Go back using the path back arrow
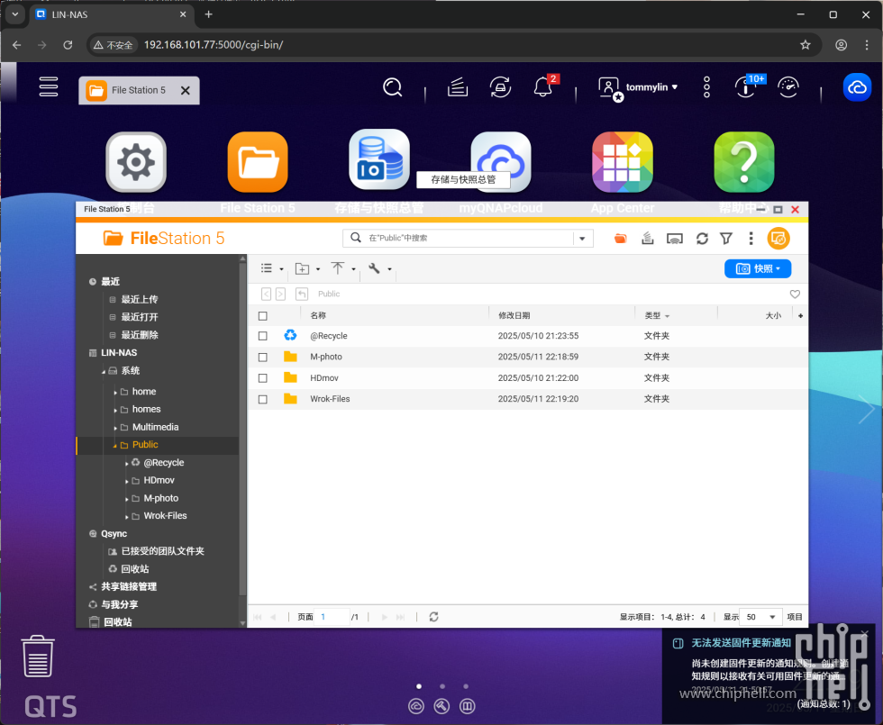The height and width of the screenshot is (725, 883). (x=267, y=294)
